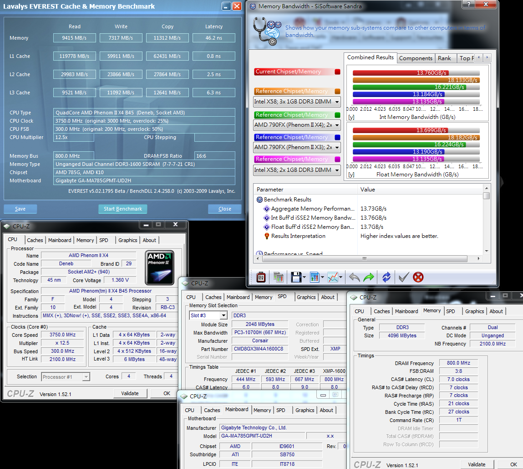Click Save button in EVEREST benchmark
The height and width of the screenshot is (469, 523).
(20, 209)
